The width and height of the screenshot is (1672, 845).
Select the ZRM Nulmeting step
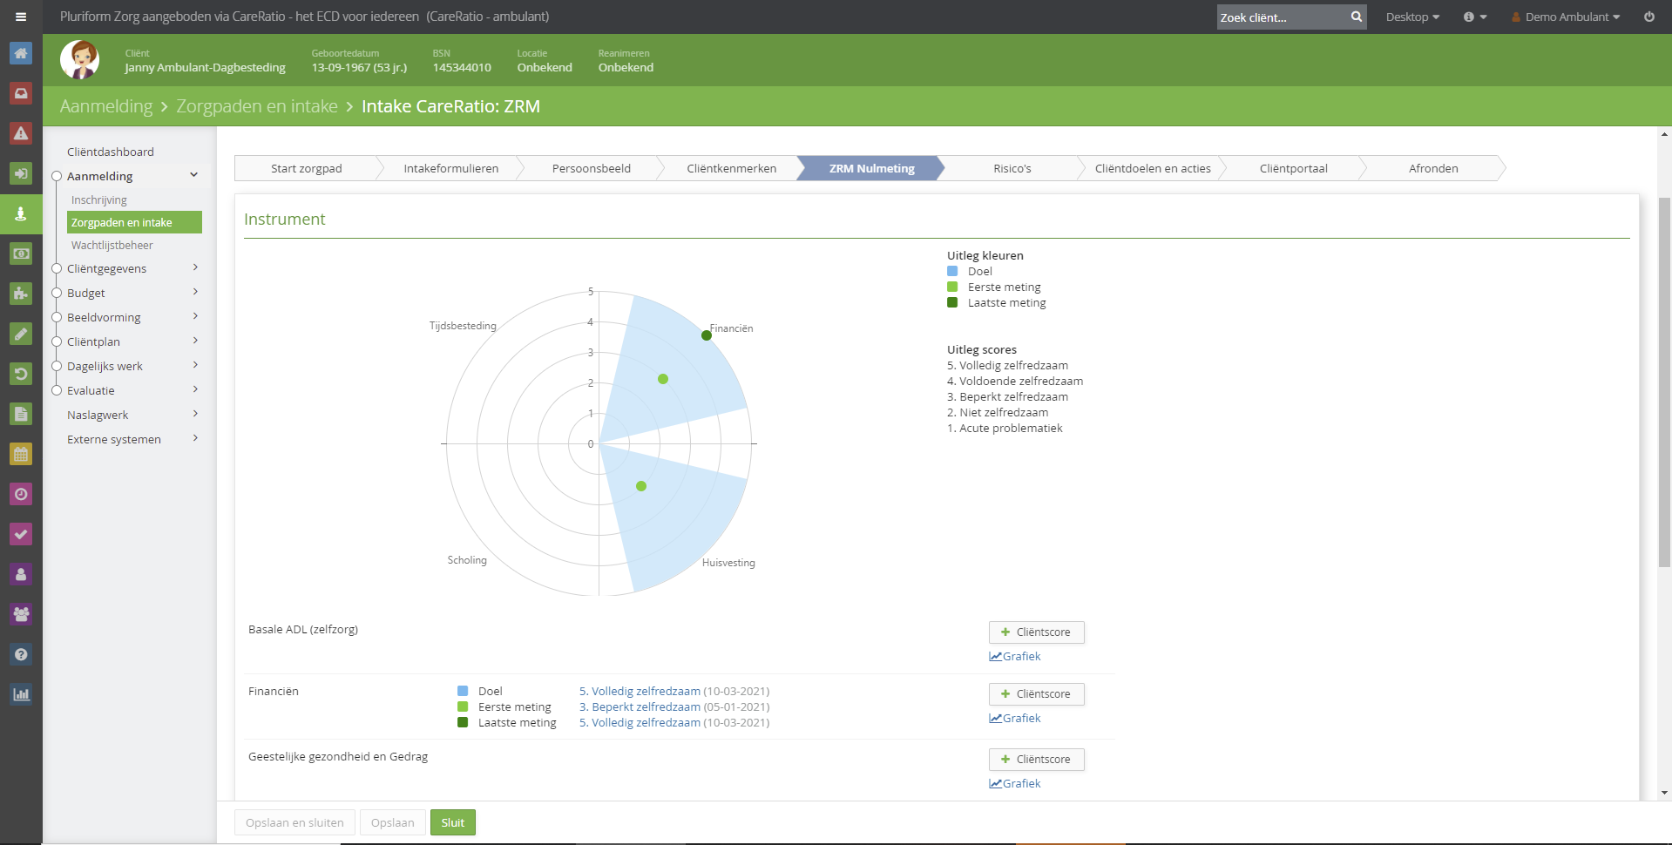point(871,168)
